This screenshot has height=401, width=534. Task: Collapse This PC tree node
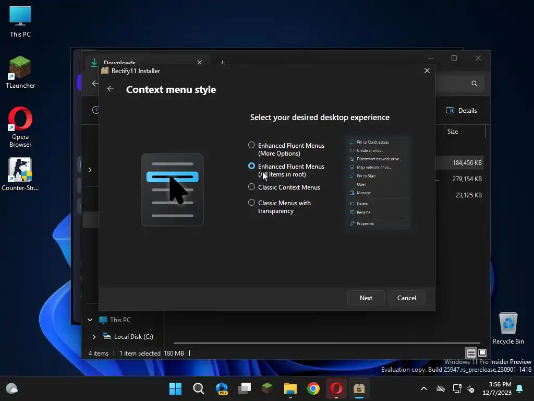pyautogui.click(x=90, y=320)
